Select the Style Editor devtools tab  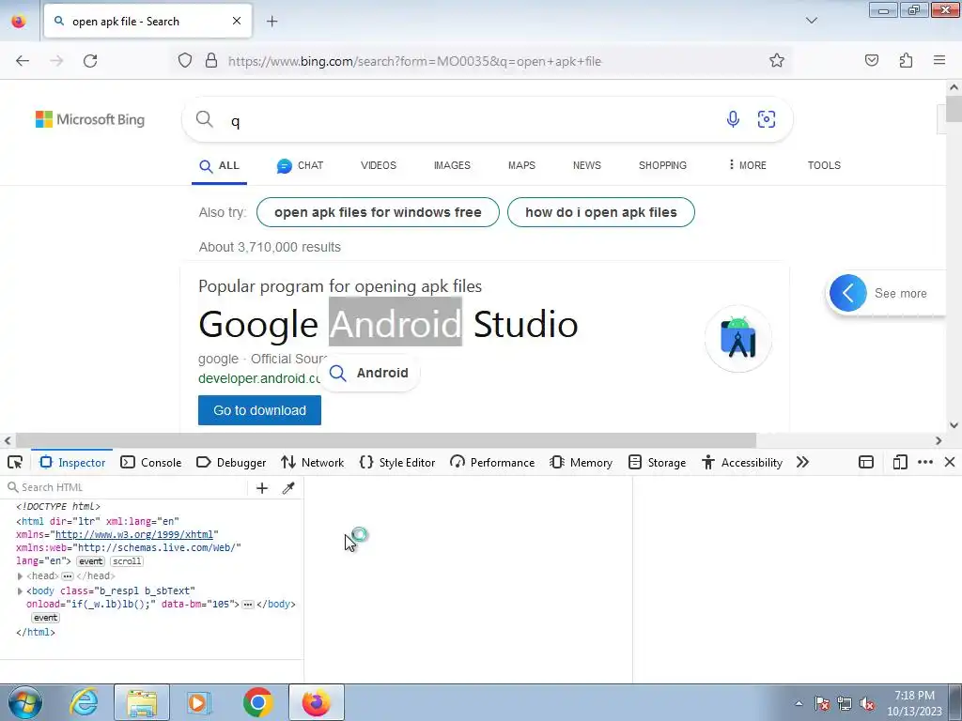(x=397, y=462)
